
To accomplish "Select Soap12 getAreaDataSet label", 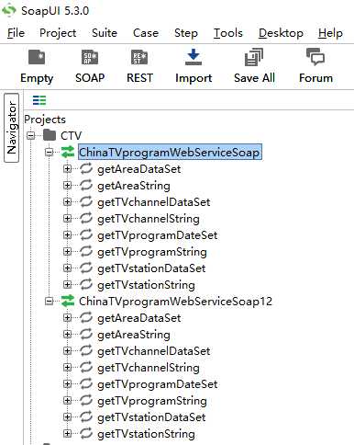I will [x=139, y=318].
